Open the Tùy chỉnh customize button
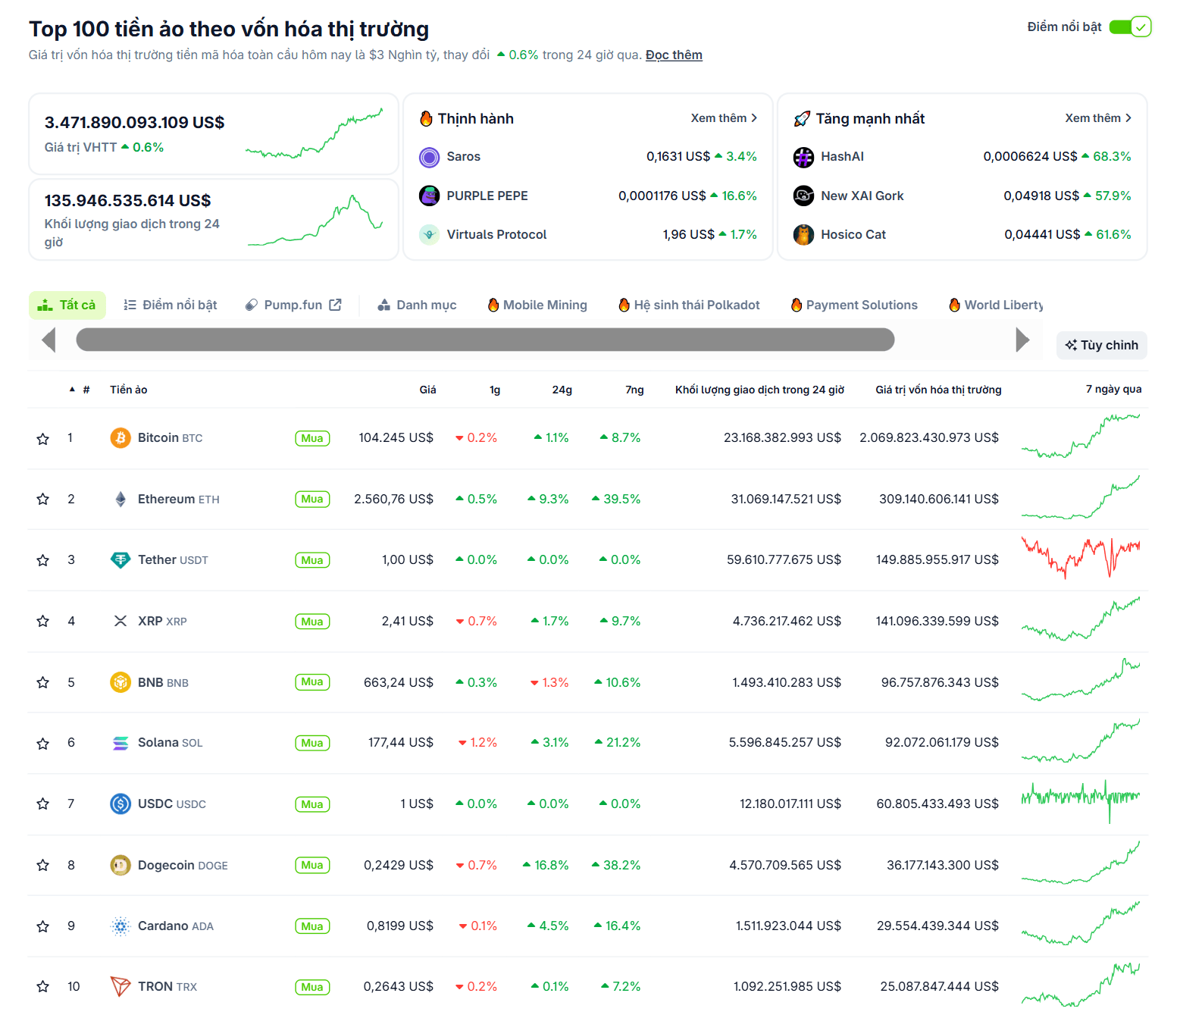Image resolution: width=1180 pixels, height=1015 pixels. 1102,345
